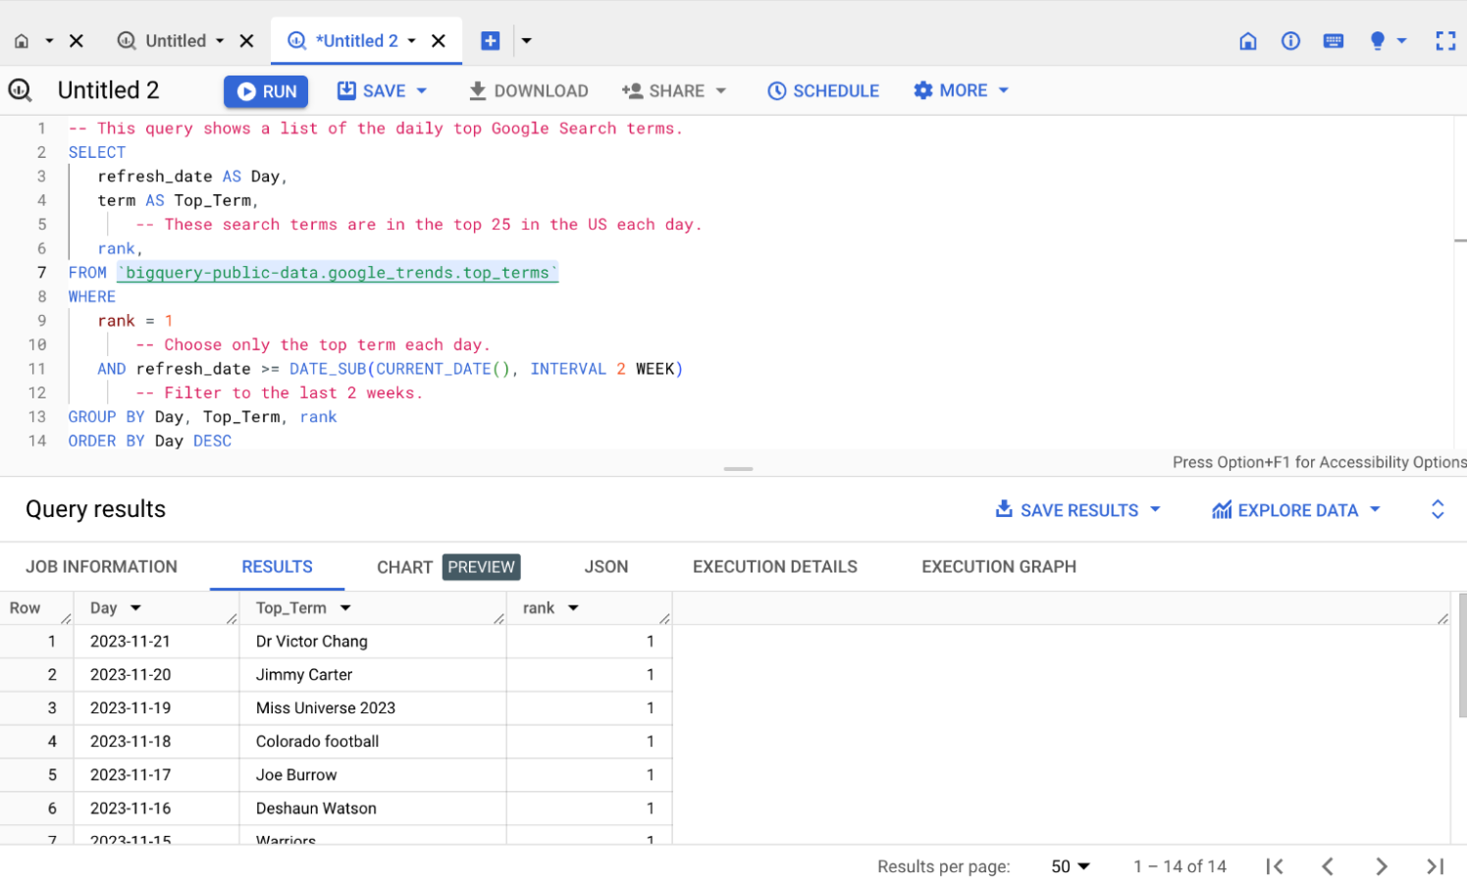Schedule the query
This screenshot has height=886, width=1467.
tap(823, 90)
